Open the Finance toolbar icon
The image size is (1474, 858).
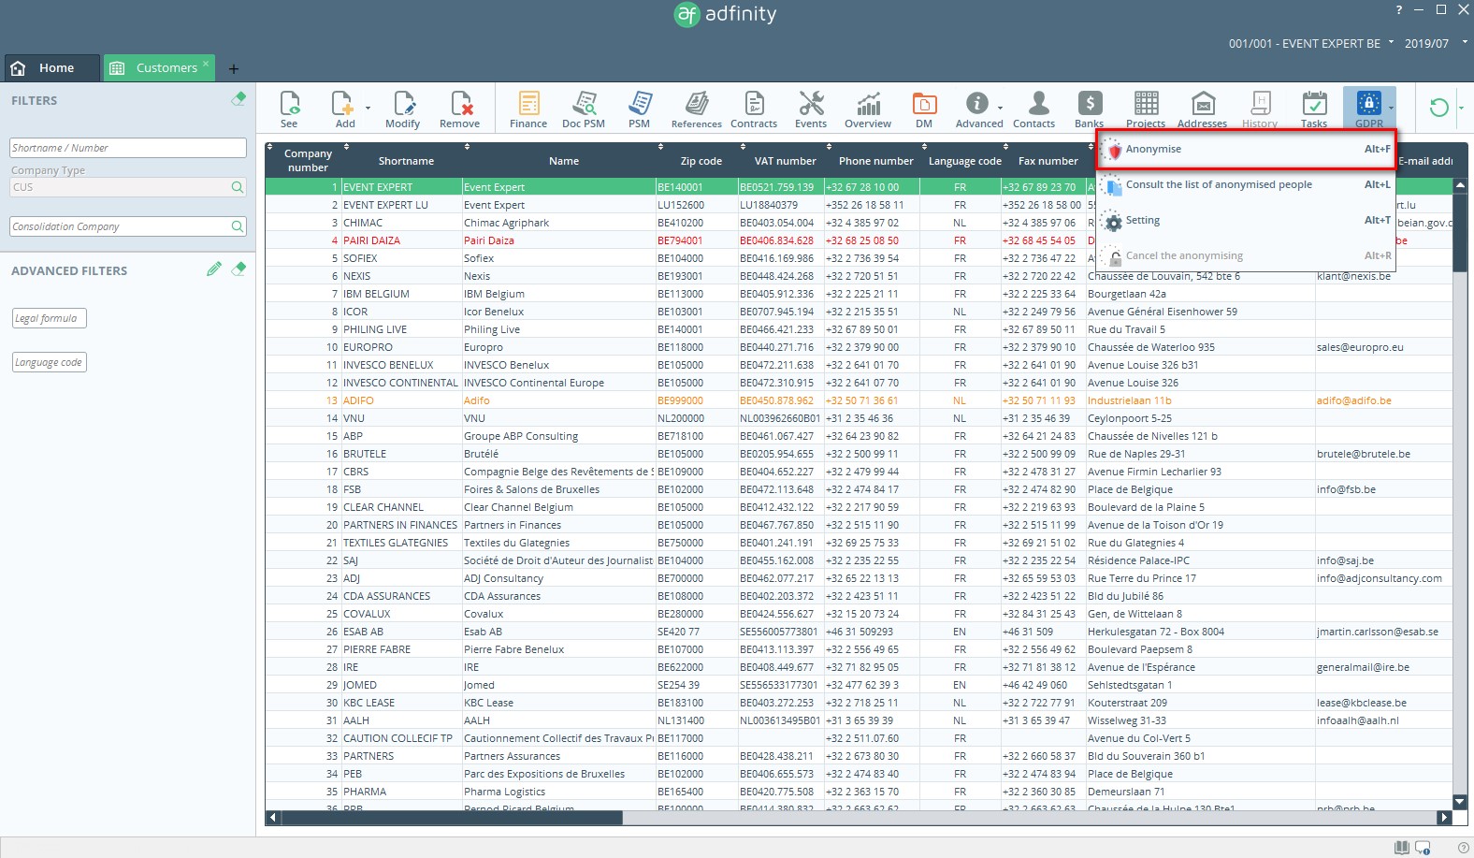pyautogui.click(x=528, y=109)
